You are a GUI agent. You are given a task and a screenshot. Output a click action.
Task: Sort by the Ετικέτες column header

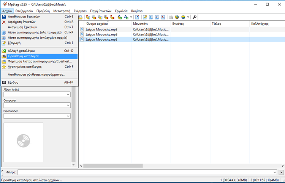190,24
